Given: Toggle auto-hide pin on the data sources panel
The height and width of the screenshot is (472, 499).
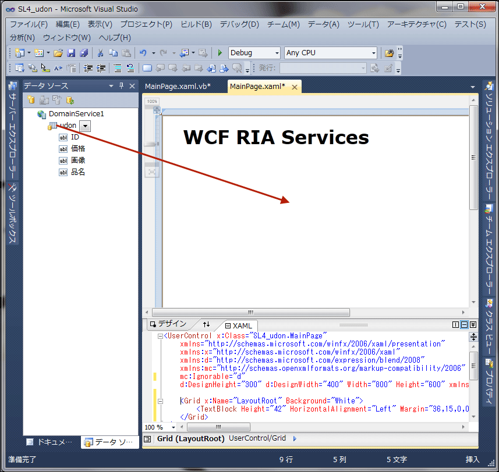Looking at the screenshot, I should coord(122,86).
